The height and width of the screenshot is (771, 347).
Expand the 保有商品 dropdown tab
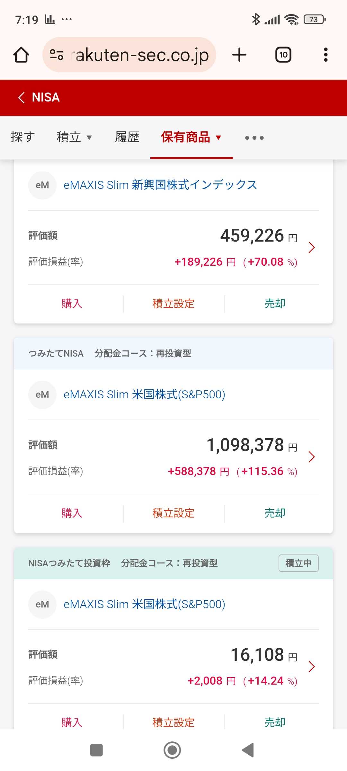191,137
